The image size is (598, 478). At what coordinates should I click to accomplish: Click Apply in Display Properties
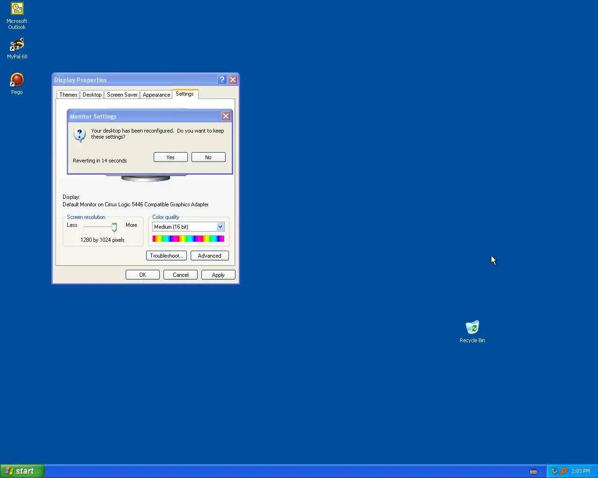218,275
